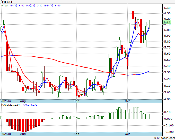The height and width of the screenshot is (140, 175).
Task: Click the 5.80 price axis label
Action: tap(167, 42)
